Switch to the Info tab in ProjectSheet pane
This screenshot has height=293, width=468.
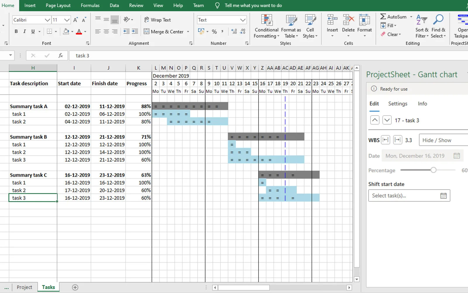tap(422, 103)
